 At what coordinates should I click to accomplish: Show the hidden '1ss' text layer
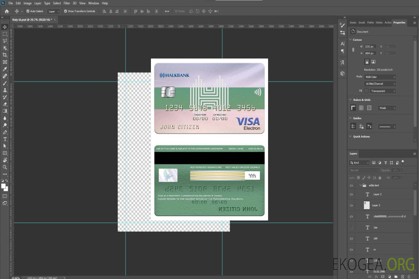pyautogui.click(x=351, y=227)
